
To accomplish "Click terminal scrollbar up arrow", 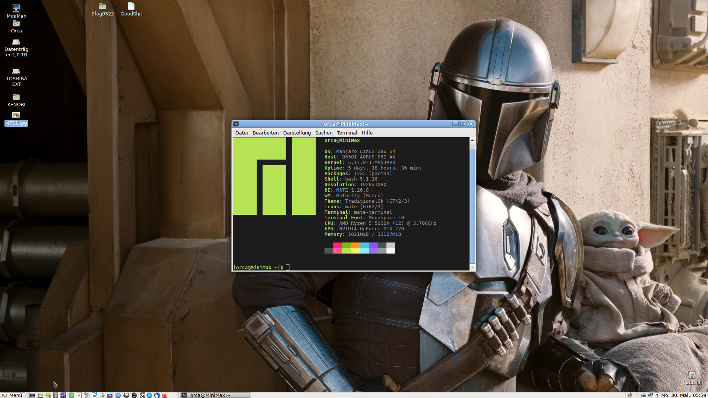I will coord(472,140).
